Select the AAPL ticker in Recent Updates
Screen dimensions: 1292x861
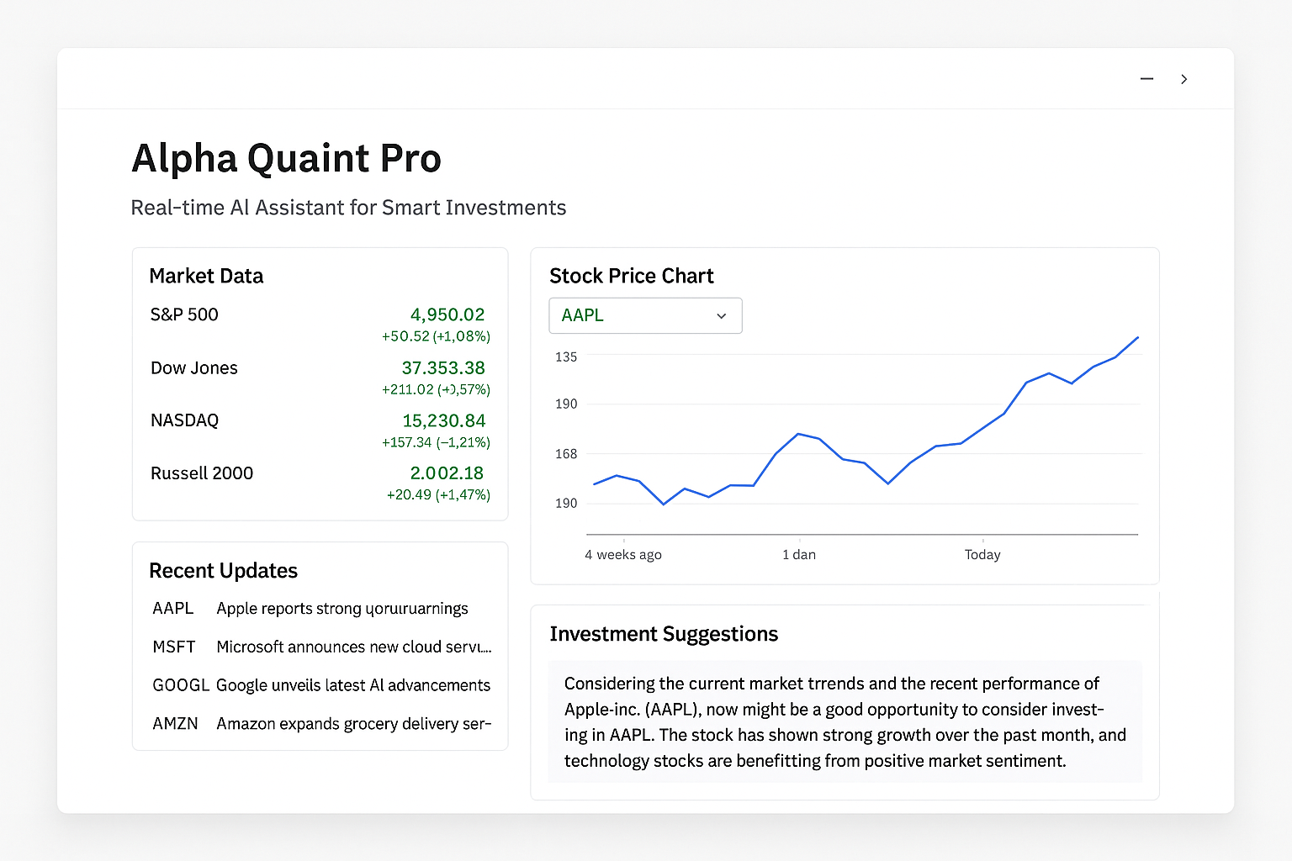(172, 608)
